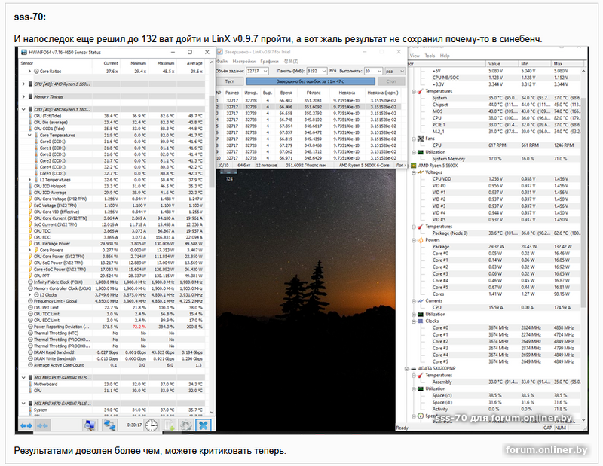
Task: Click the HWiNFO close X toolbar icon
Action: coord(202,425)
